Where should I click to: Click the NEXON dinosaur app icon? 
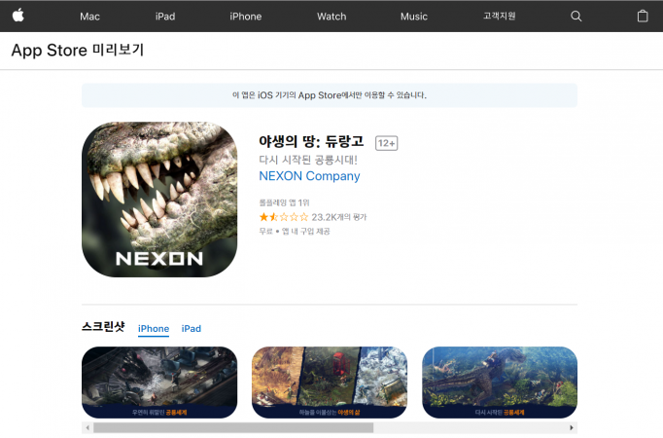click(159, 200)
